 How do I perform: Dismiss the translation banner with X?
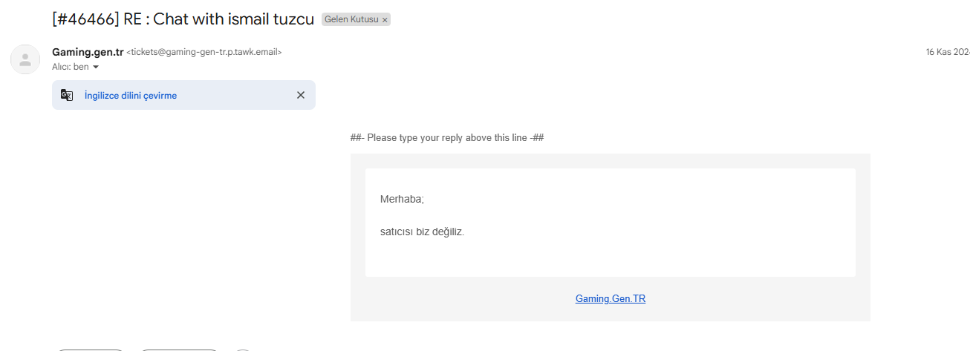[301, 95]
